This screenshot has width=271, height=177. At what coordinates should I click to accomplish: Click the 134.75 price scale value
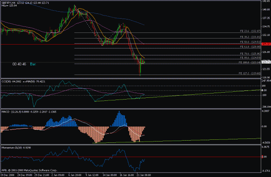pyautogui.click(x=266, y=26)
